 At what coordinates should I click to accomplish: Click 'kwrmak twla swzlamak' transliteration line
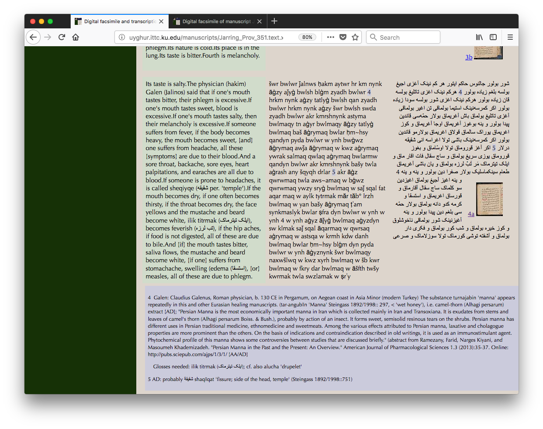coord(310,276)
